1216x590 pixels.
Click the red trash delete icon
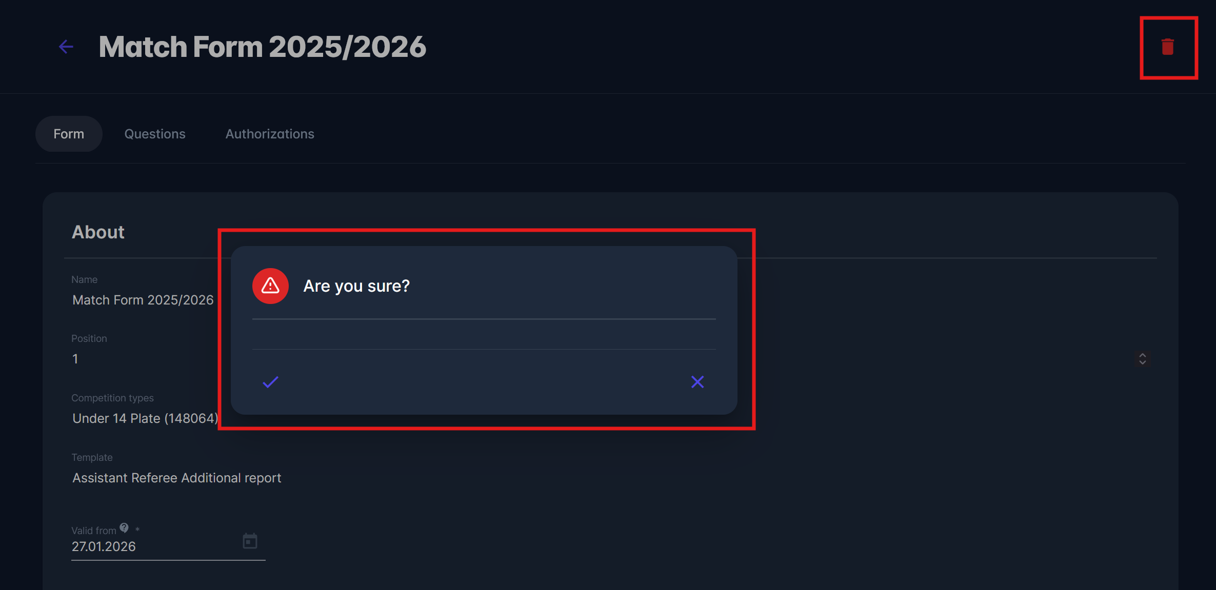(x=1168, y=47)
